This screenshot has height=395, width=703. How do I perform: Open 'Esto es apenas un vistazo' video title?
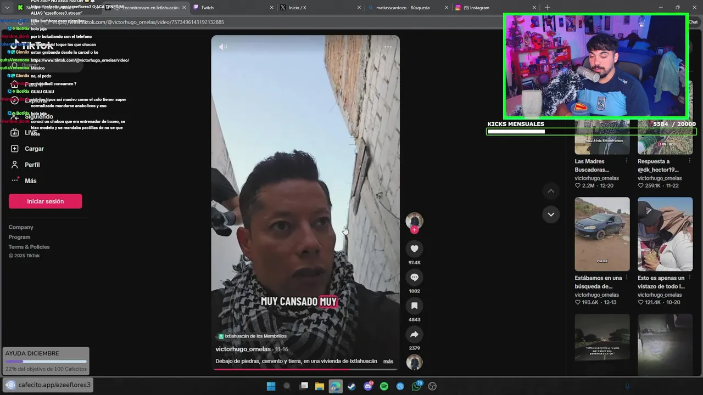coord(661,283)
